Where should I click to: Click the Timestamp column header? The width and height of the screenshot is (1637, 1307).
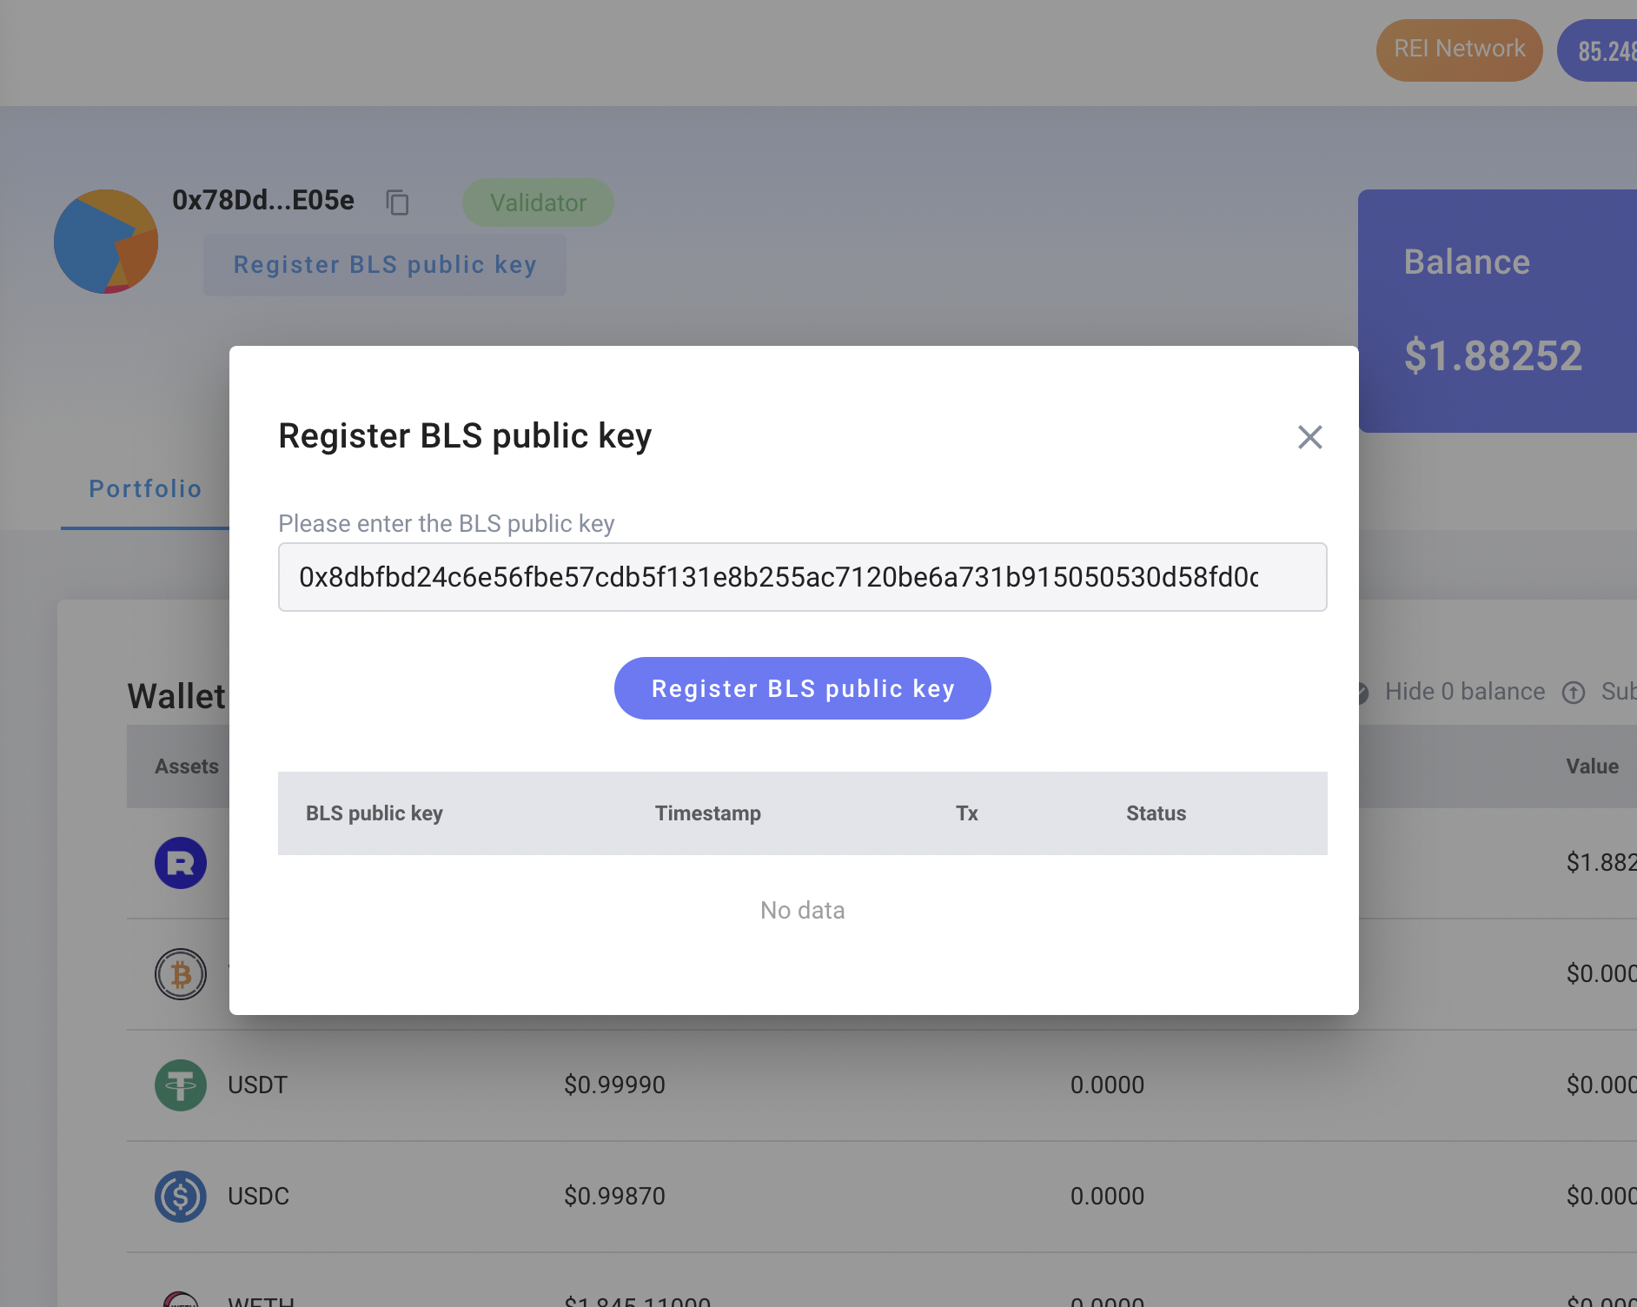[707, 813]
